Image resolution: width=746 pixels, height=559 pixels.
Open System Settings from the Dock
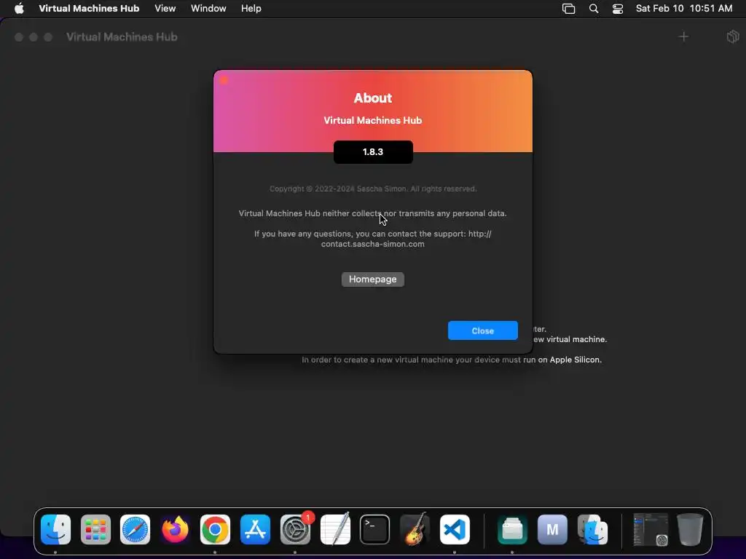tap(295, 530)
